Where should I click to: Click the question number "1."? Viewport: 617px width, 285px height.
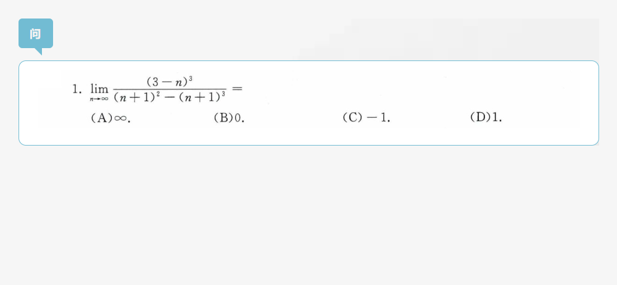point(77,89)
